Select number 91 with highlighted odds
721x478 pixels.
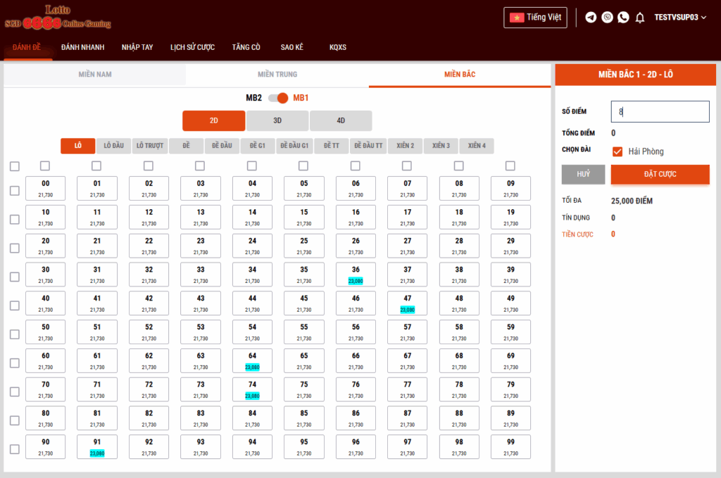coord(97,447)
